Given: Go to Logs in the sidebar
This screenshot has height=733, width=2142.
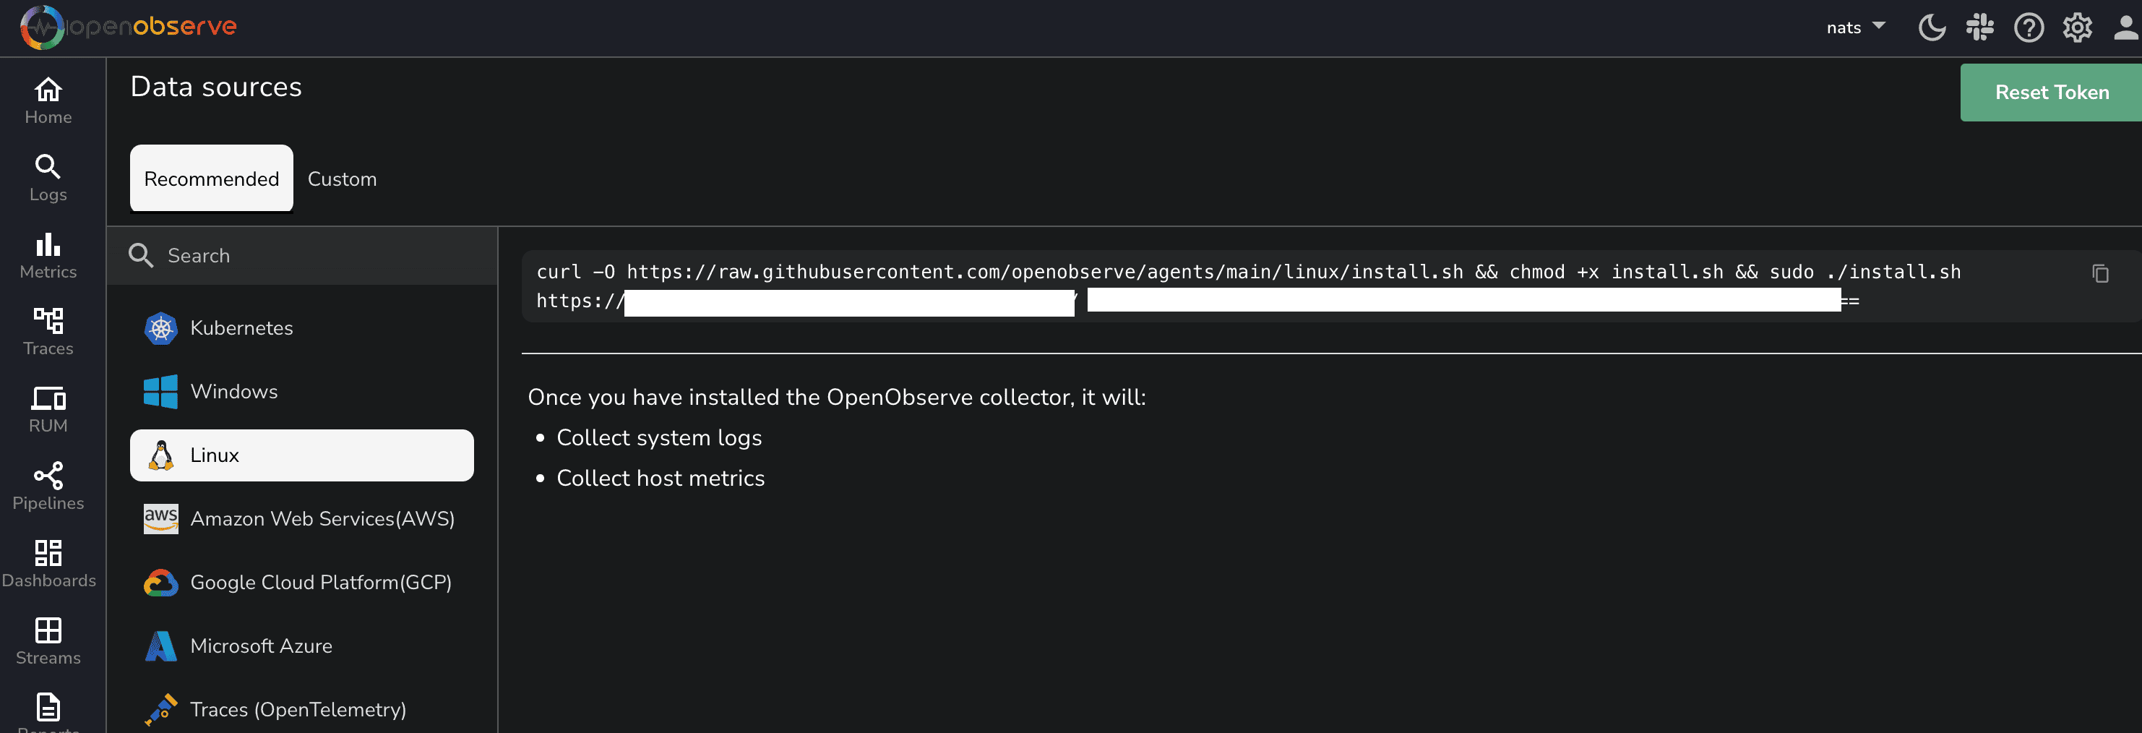Looking at the screenshot, I should (x=48, y=178).
